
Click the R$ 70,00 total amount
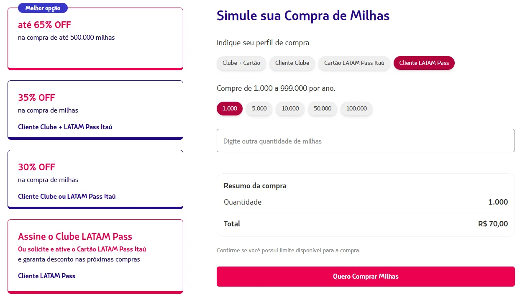[x=493, y=223]
